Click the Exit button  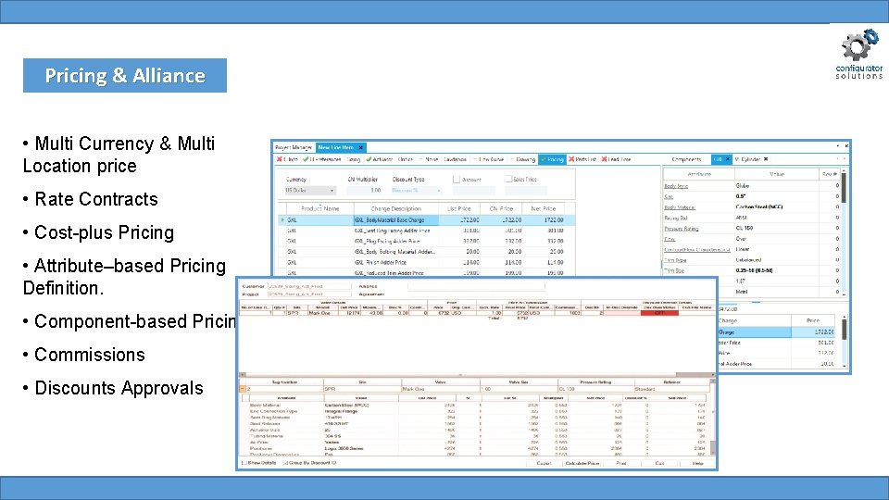pos(659,463)
